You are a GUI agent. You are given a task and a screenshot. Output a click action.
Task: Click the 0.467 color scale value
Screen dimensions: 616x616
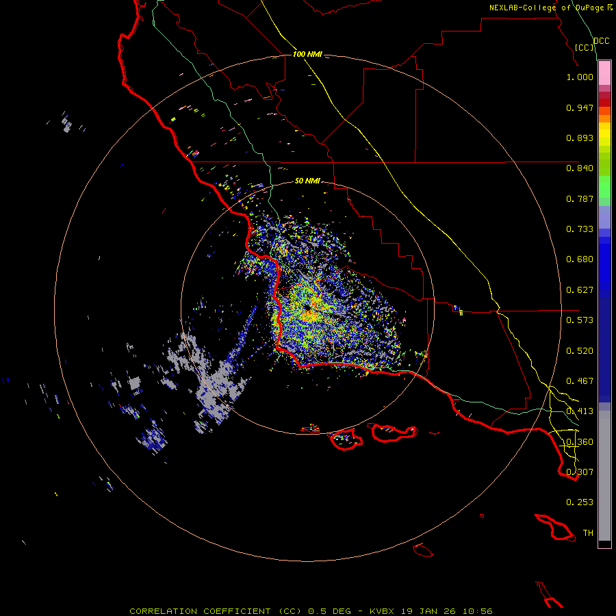580,381
